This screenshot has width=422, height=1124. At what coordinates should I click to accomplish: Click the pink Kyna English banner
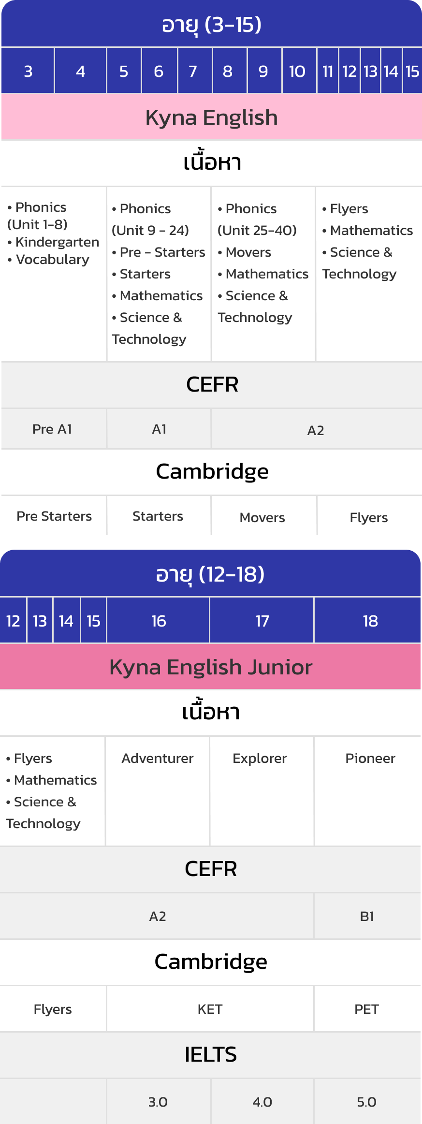click(212, 117)
